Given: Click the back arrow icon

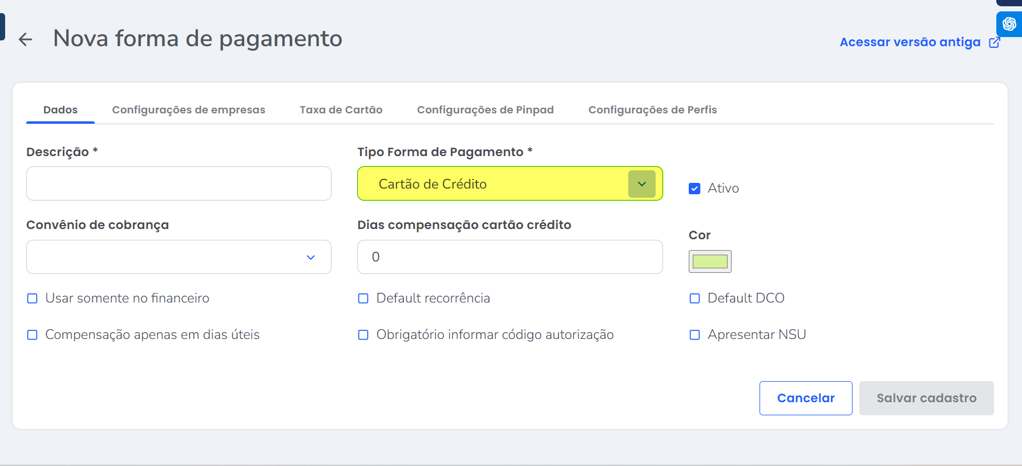Looking at the screenshot, I should [x=26, y=39].
